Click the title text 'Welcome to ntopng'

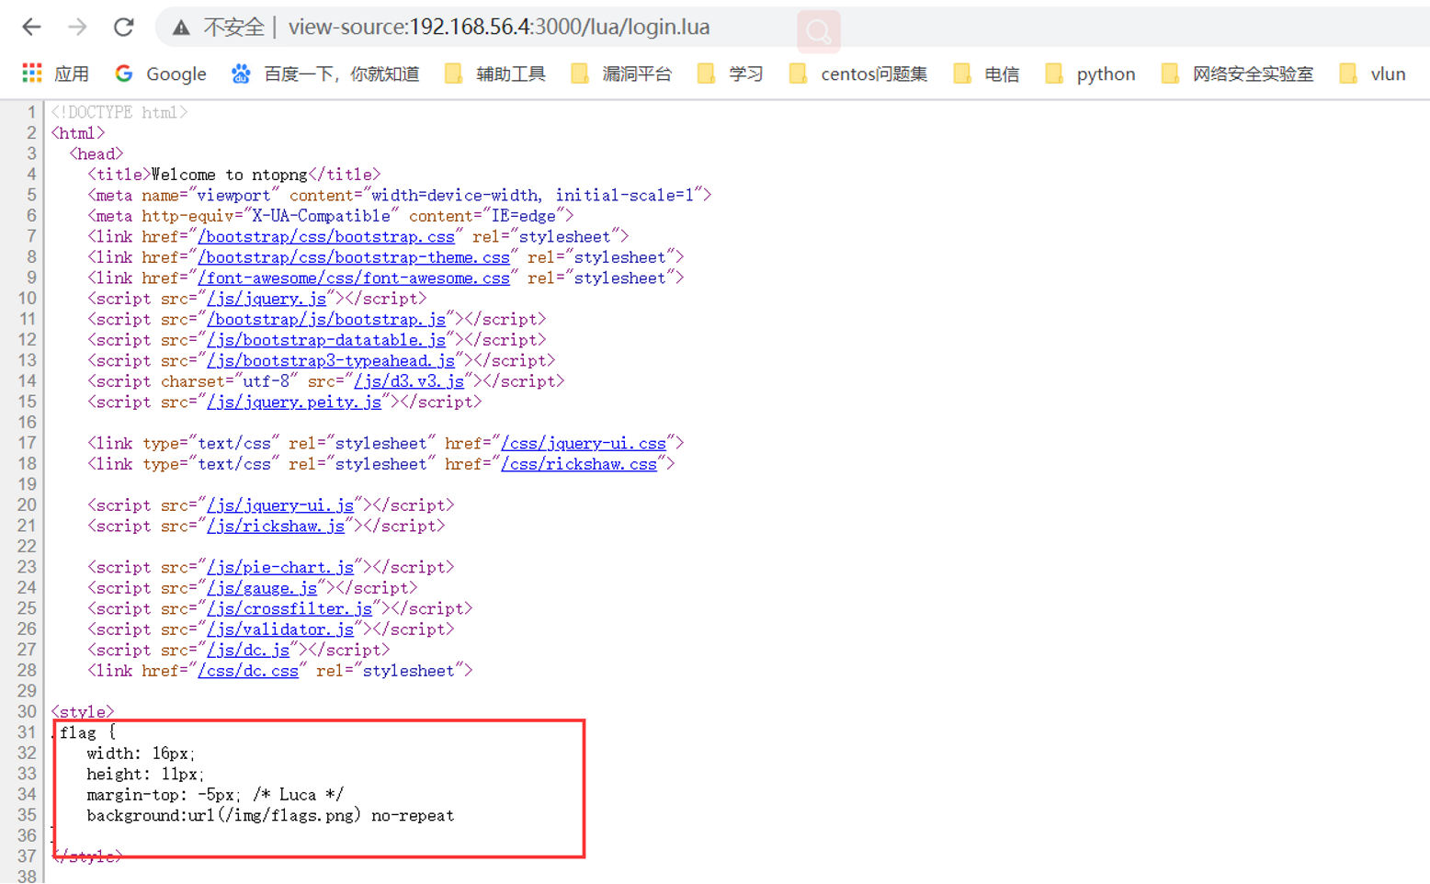click(x=230, y=175)
